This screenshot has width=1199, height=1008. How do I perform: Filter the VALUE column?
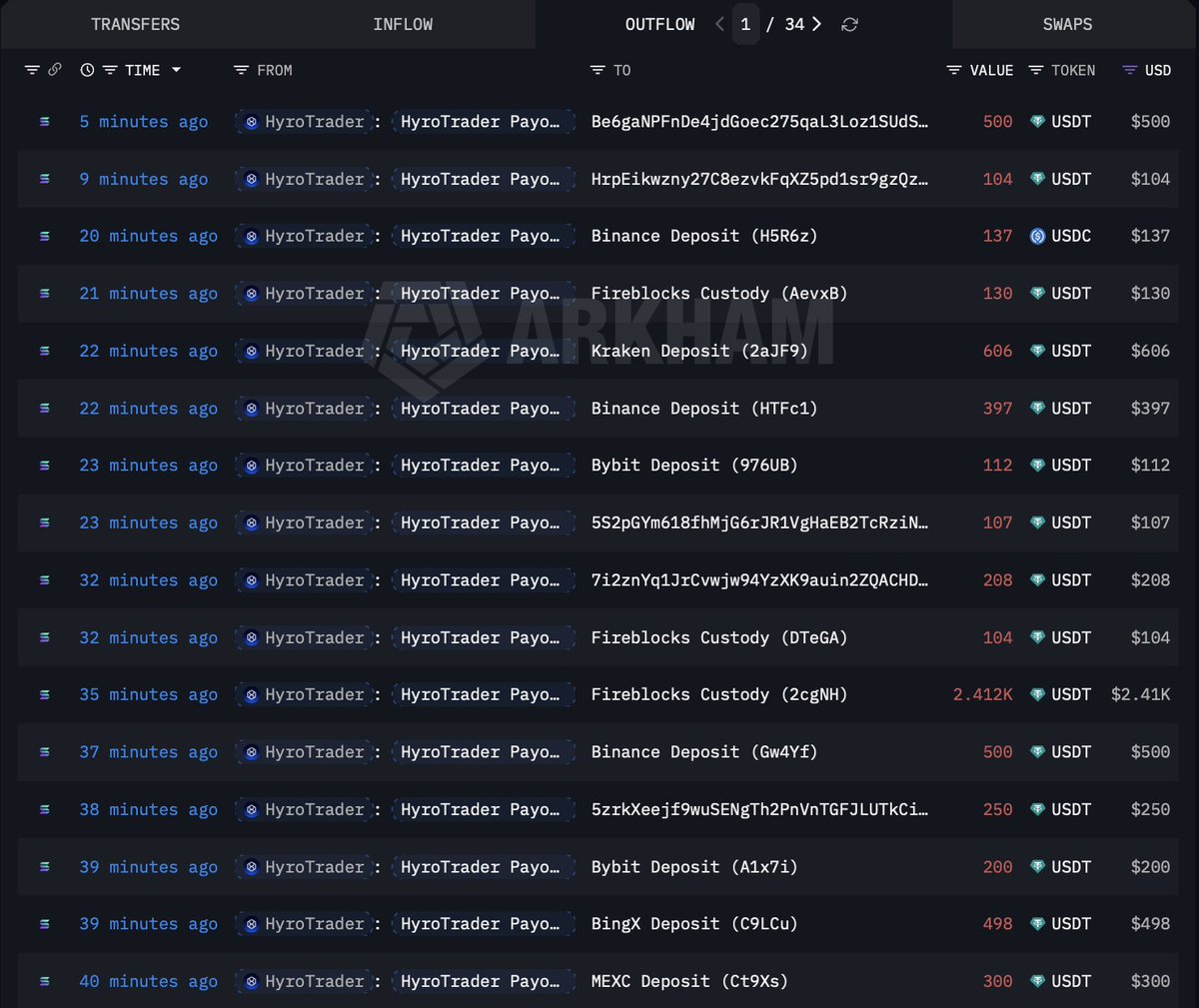(954, 70)
